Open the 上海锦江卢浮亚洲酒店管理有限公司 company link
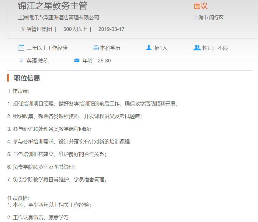The width and height of the screenshot is (258, 222). tap(58, 18)
